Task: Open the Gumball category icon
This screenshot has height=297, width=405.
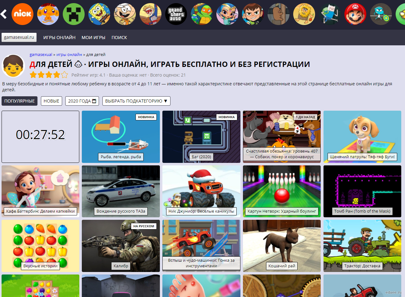Action: [x=381, y=14]
